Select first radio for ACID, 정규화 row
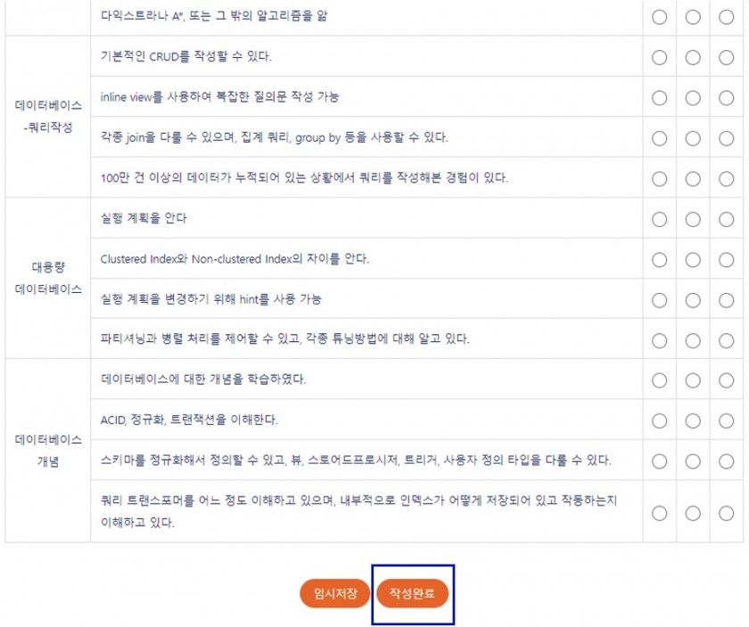The image size is (749, 627). 659,421
